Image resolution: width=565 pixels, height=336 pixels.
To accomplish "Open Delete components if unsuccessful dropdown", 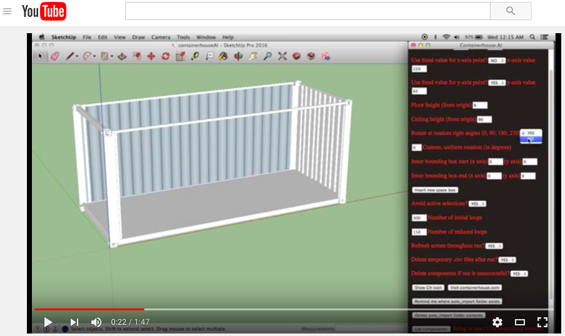I will [x=519, y=273].
